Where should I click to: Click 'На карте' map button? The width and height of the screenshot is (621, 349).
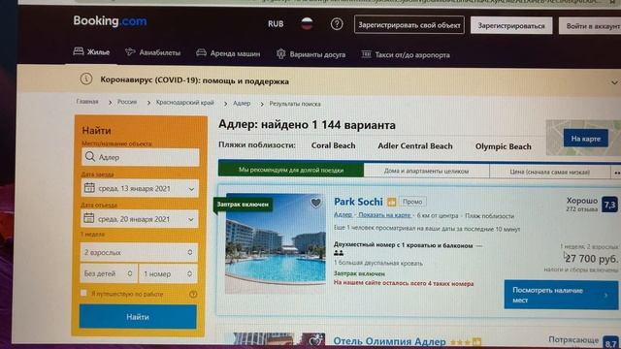click(x=586, y=139)
